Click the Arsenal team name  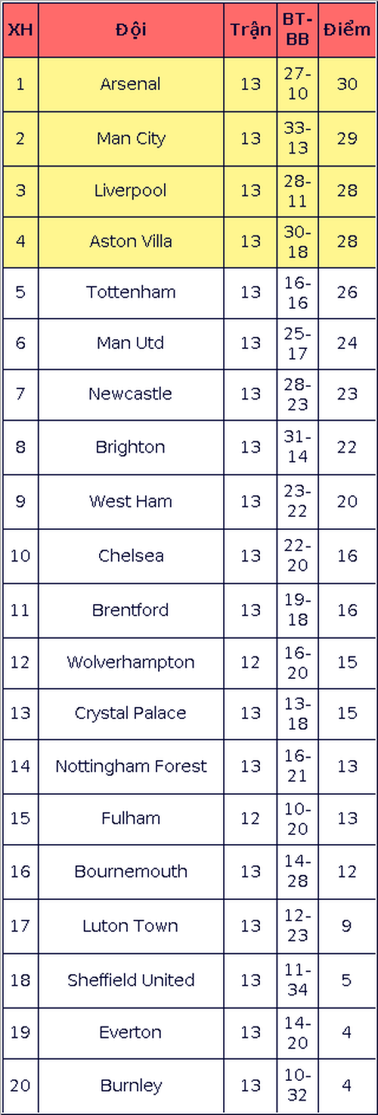tap(130, 84)
